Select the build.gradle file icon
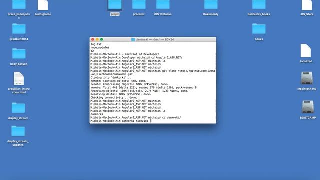Screen dimensions: 320x180 click(43, 5)
